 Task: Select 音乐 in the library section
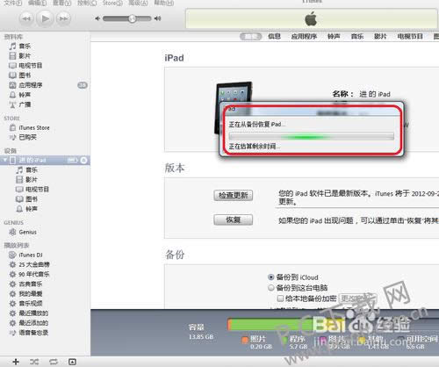[25, 47]
